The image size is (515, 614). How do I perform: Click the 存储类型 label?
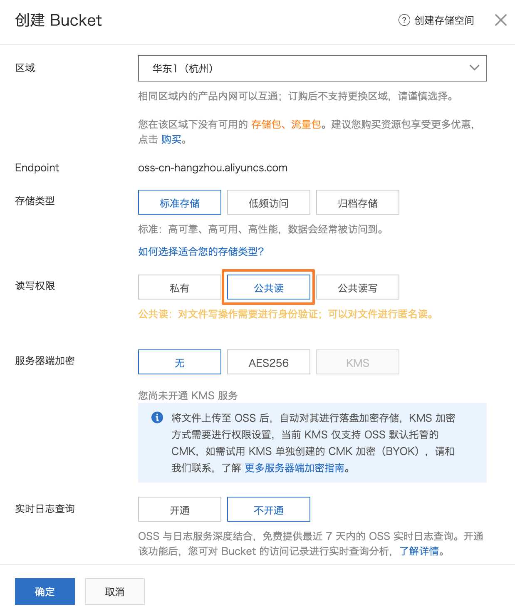(x=35, y=201)
